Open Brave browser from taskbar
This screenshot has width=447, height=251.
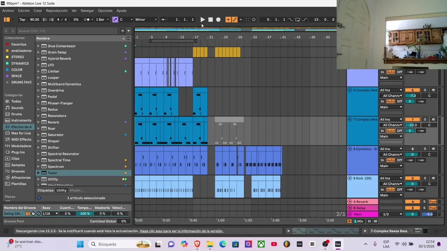[197, 244]
